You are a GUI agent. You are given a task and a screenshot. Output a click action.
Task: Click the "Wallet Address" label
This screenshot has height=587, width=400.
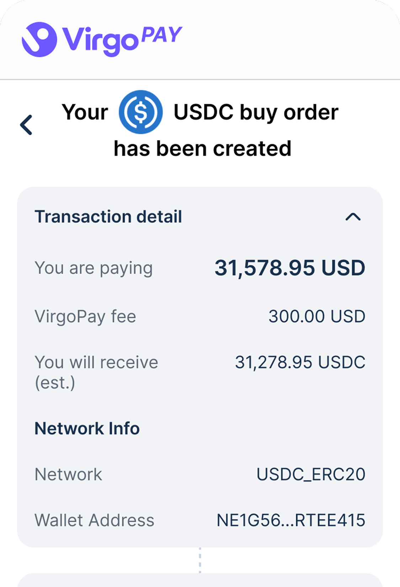(94, 520)
